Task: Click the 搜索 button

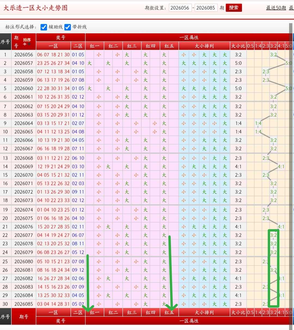Action: (234, 8)
